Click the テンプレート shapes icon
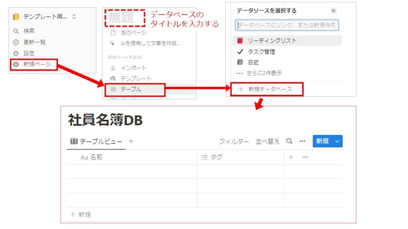This screenshot has width=408, height=229. (x=113, y=78)
